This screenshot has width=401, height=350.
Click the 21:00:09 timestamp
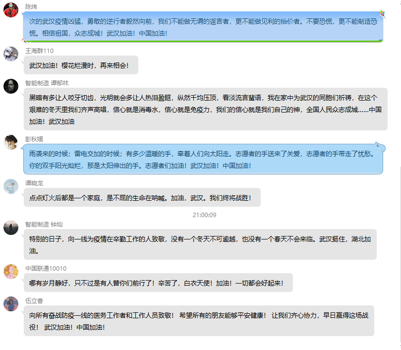click(x=204, y=215)
